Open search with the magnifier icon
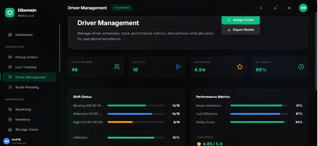 click(261, 8)
